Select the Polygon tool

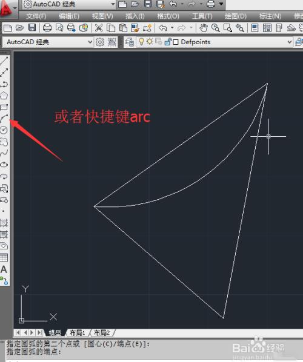point(4,96)
